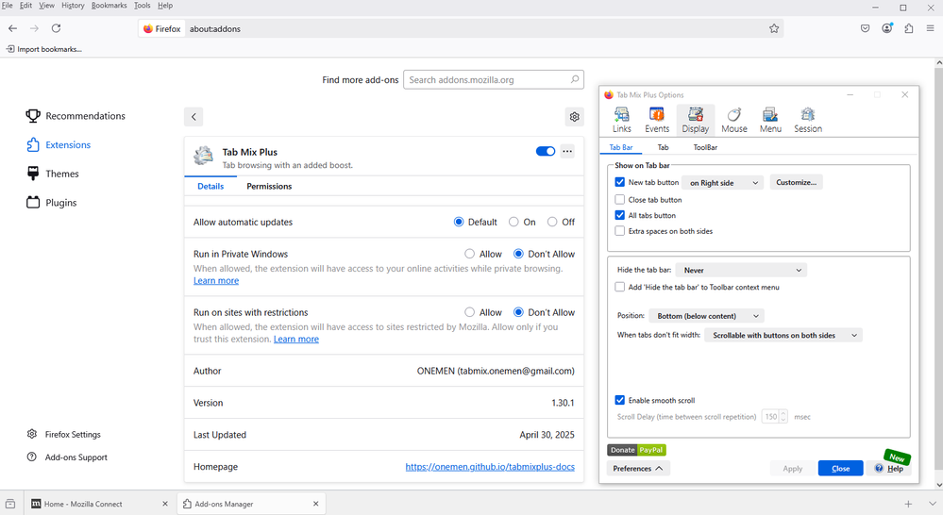Reload the current page
The image size is (943, 515).
(x=56, y=28)
